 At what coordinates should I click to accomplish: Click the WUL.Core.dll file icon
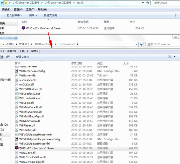(x=17, y=153)
